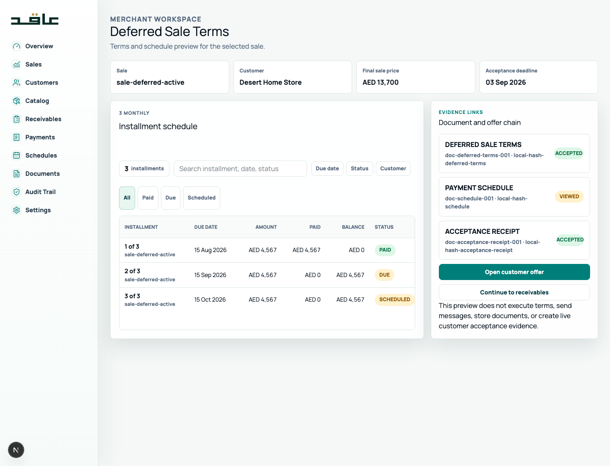Open the Deferred Sale Terms document card
Image resolution: width=610 pixels, height=466 pixels.
514,153
